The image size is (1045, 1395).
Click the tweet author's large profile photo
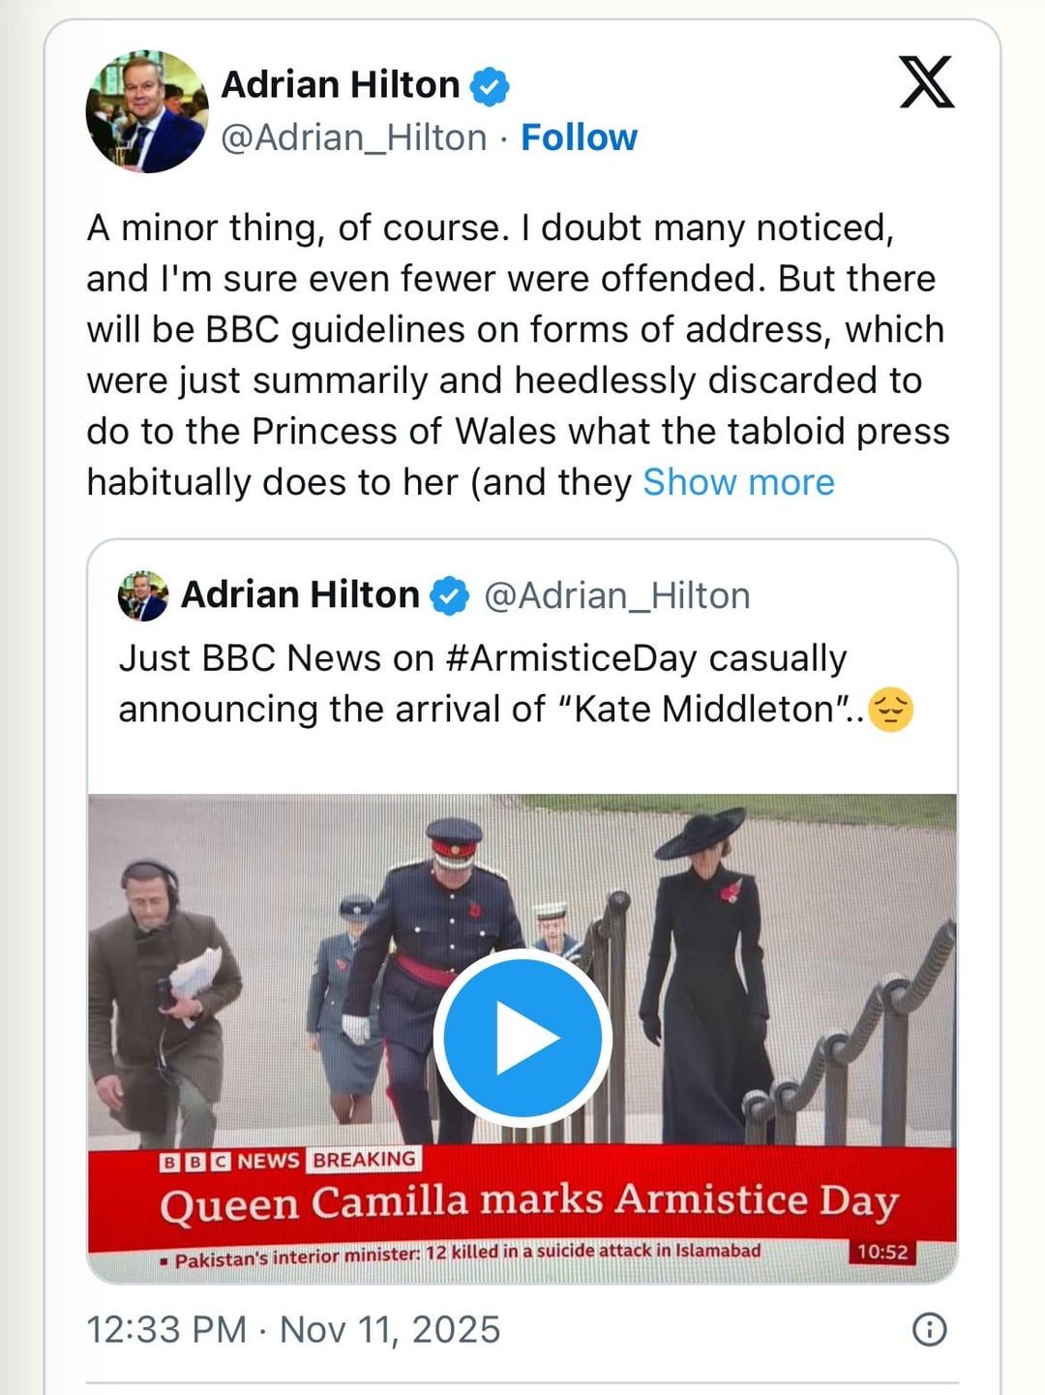(147, 111)
